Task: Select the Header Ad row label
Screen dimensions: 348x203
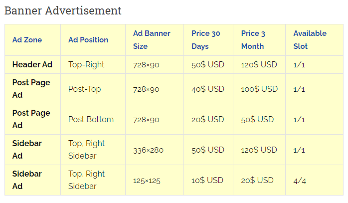Action: (x=32, y=65)
